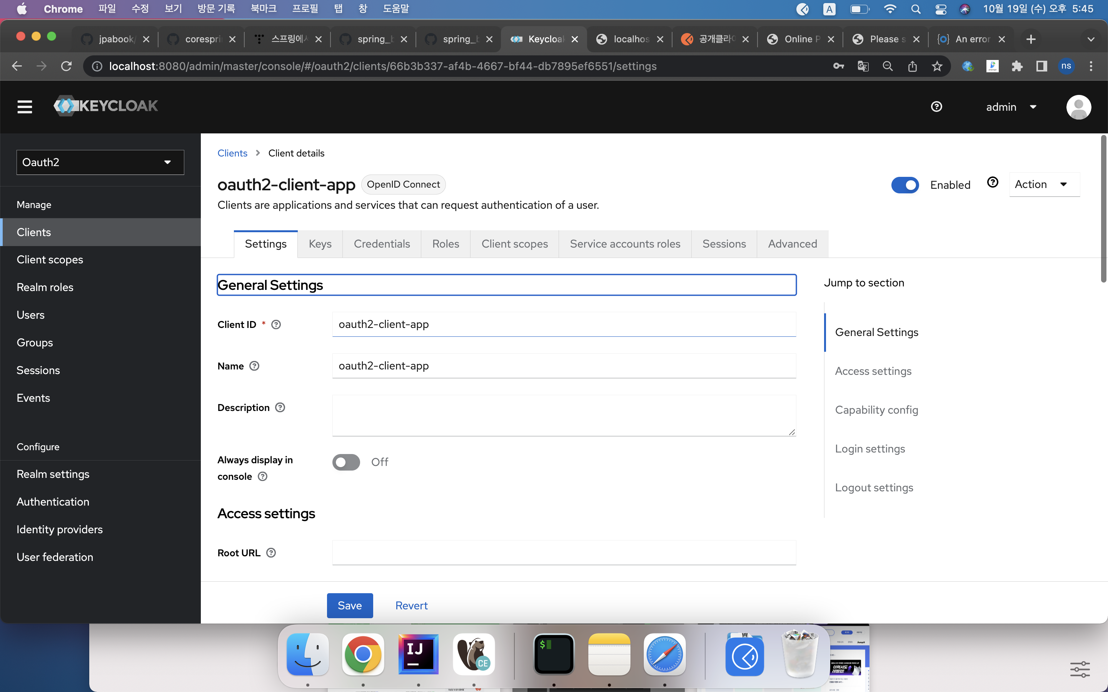Expand the admin user dropdown menu
This screenshot has width=1108, height=692.
click(x=1010, y=106)
